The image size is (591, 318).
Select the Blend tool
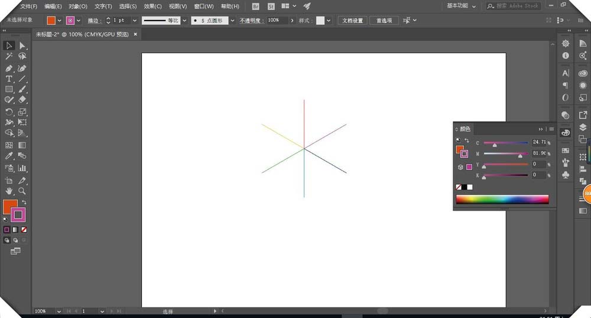22,156
